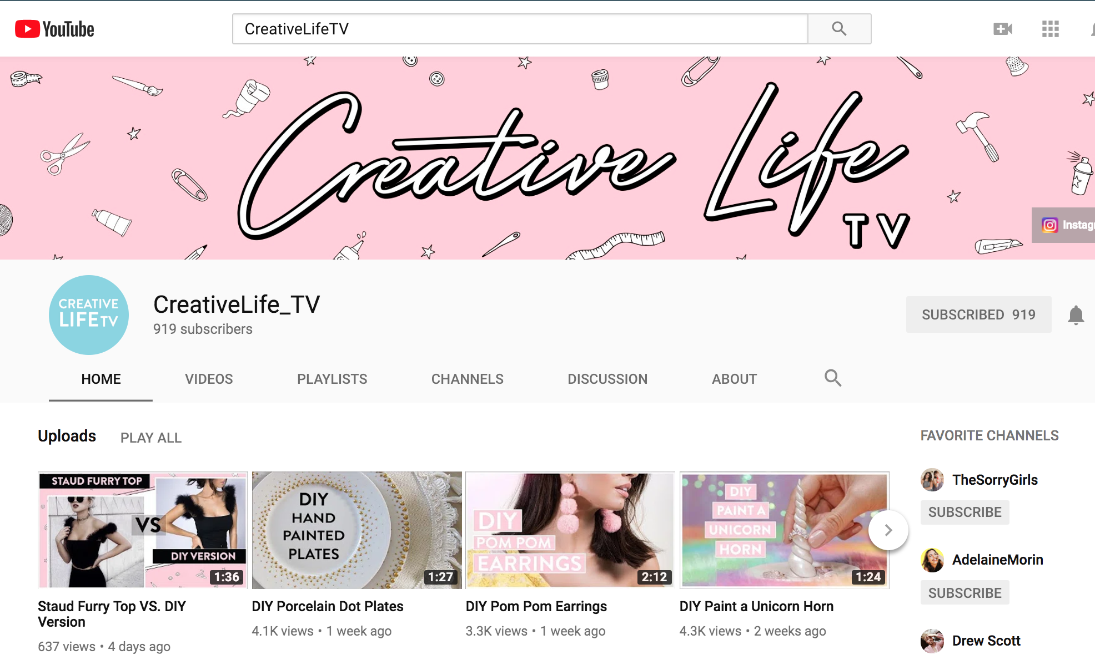
Task: Click '3.3K views • 1 week ago' text
Action: coord(535,631)
